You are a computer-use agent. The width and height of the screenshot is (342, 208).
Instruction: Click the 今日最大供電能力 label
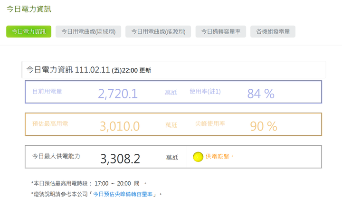tap(56, 156)
